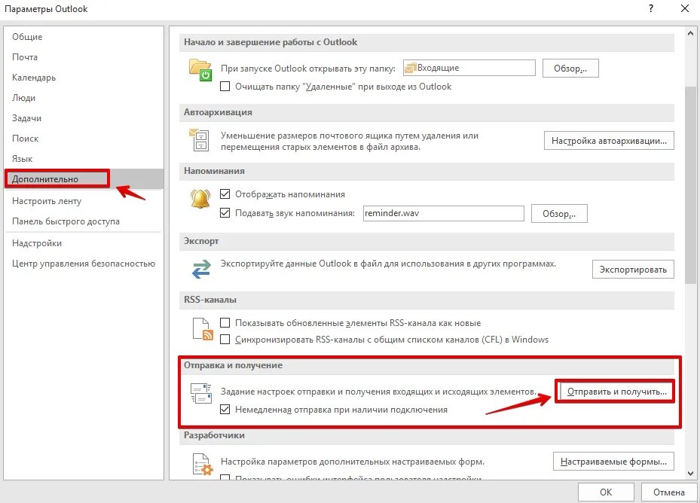Close the Outlook options dialog
Viewport: 700px width, 503px height.
[685, 8]
